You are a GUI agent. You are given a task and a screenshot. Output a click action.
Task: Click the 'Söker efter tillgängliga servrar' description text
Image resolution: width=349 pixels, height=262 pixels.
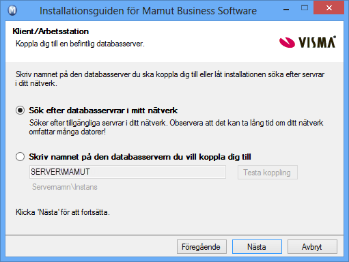click(176, 128)
